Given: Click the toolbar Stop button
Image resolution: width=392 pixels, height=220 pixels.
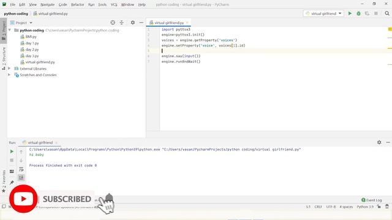Looking at the screenshot, I should point(375,13).
